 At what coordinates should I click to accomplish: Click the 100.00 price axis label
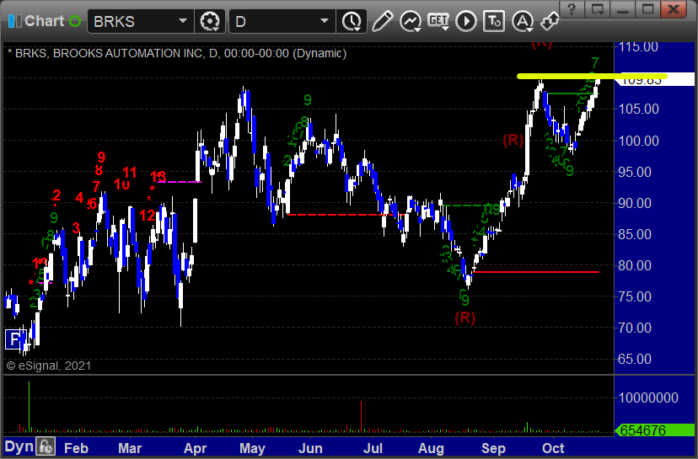[638, 141]
